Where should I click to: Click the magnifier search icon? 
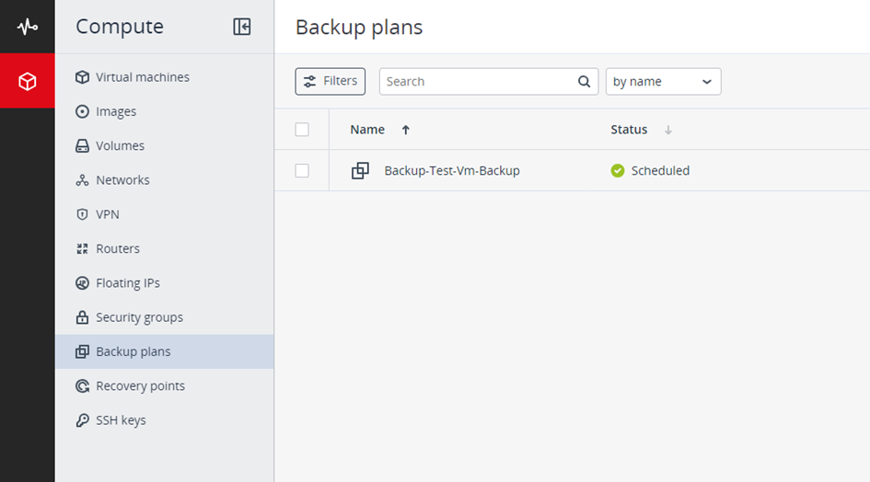pos(584,82)
